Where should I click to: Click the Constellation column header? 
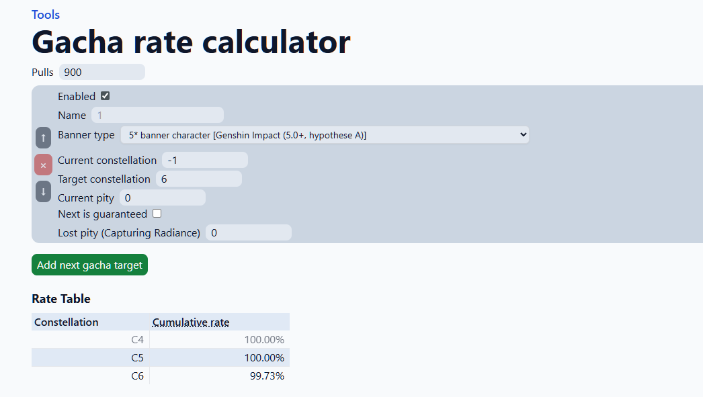coord(67,322)
